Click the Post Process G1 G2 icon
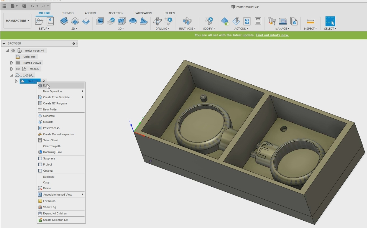 [x=247, y=21]
